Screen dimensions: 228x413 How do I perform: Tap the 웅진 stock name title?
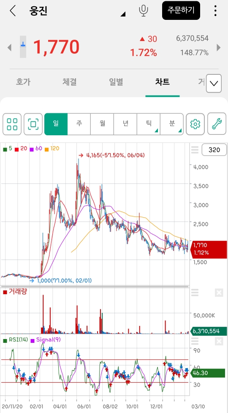click(x=38, y=11)
